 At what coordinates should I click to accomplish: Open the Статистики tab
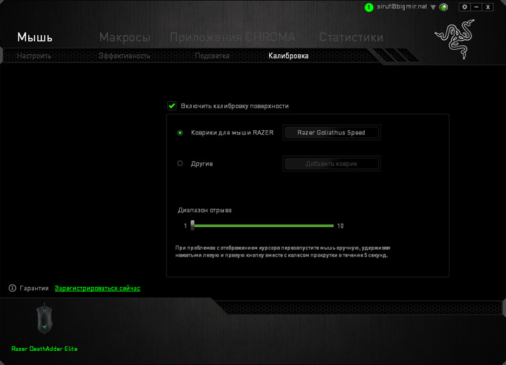coord(351,37)
